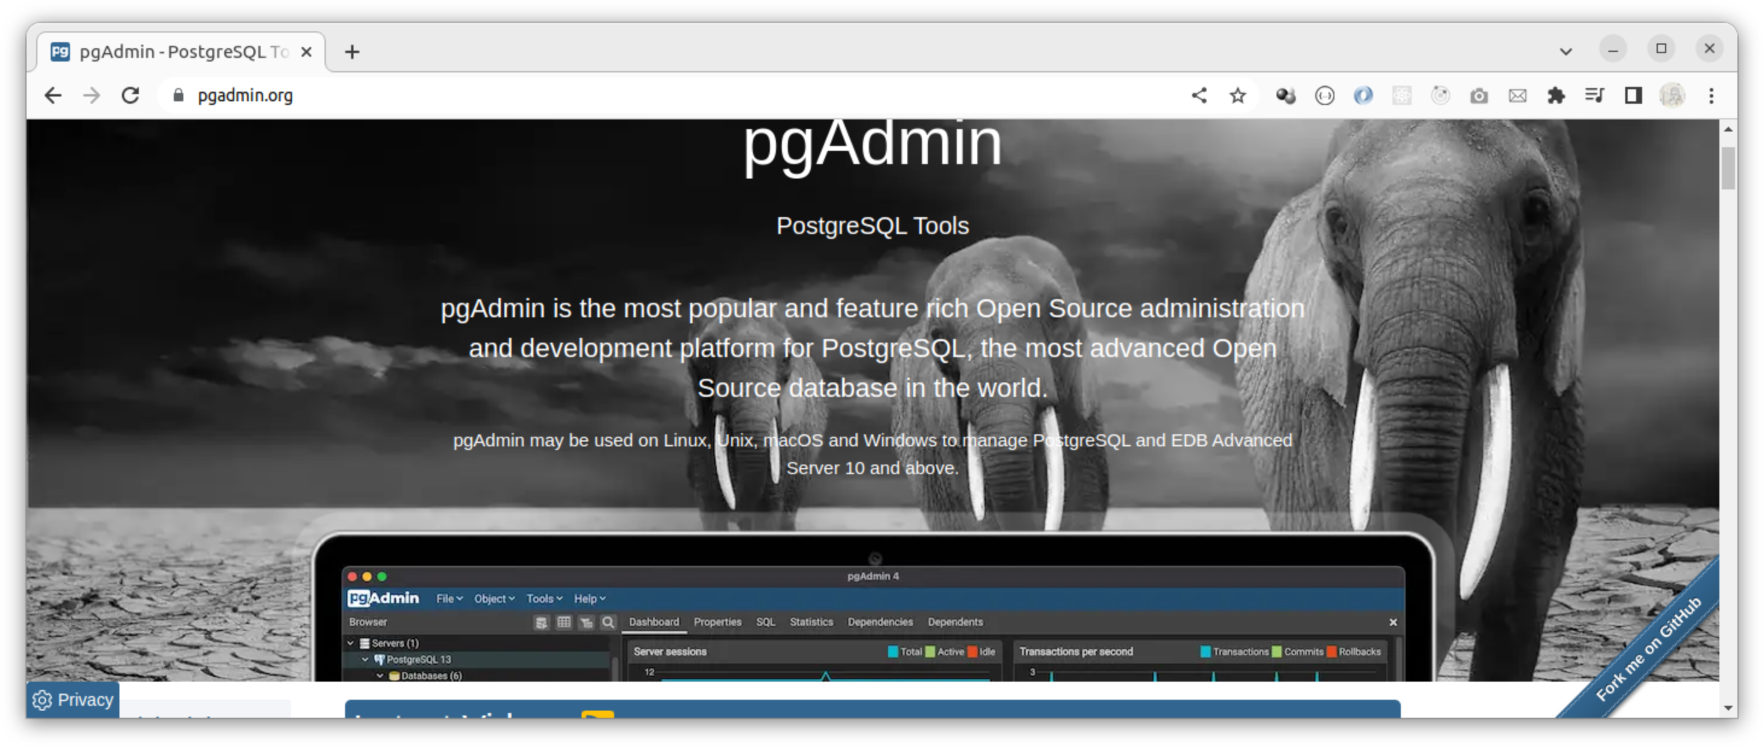Viewport: 1764px width, 748px height.
Task: Toggle the bookmark star for this page
Action: (x=1237, y=95)
